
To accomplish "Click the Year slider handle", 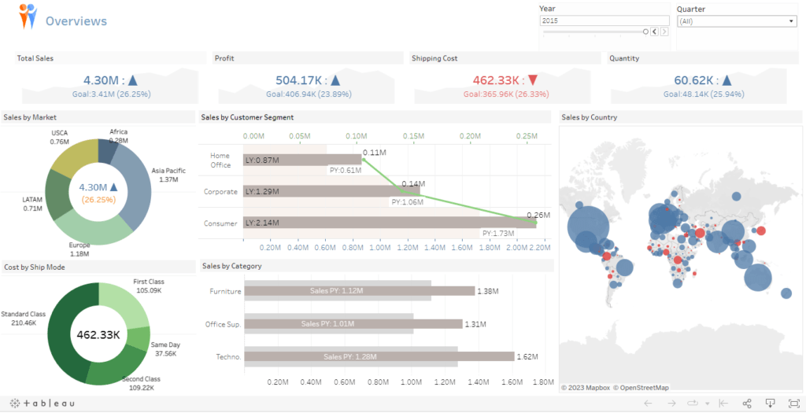I will point(645,31).
